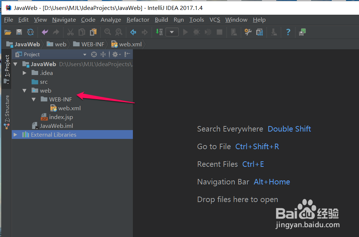Click the Replace toolbar icon
The width and height of the screenshot is (359, 237).
tap(119, 32)
